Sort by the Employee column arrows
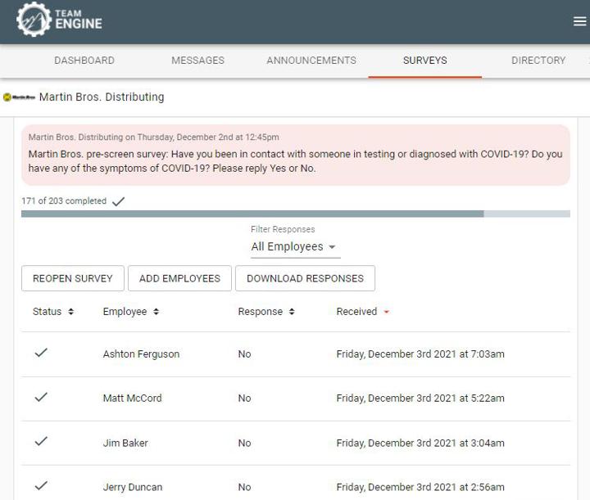This screenshot has height=500, width=590. 157,312
